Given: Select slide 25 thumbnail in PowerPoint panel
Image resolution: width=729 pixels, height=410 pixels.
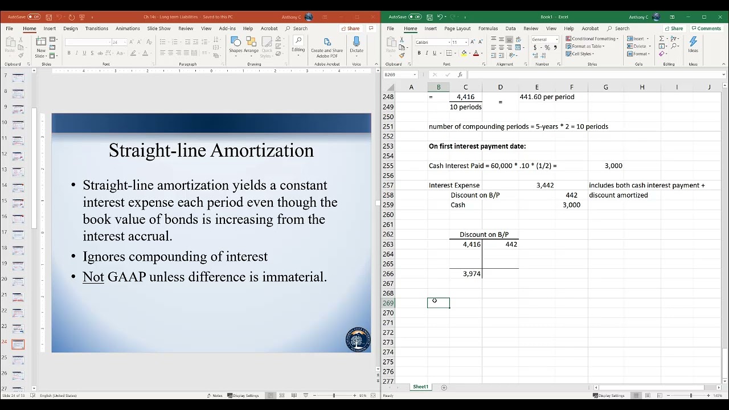Looking at the screenshot, I should coord(18,360).
